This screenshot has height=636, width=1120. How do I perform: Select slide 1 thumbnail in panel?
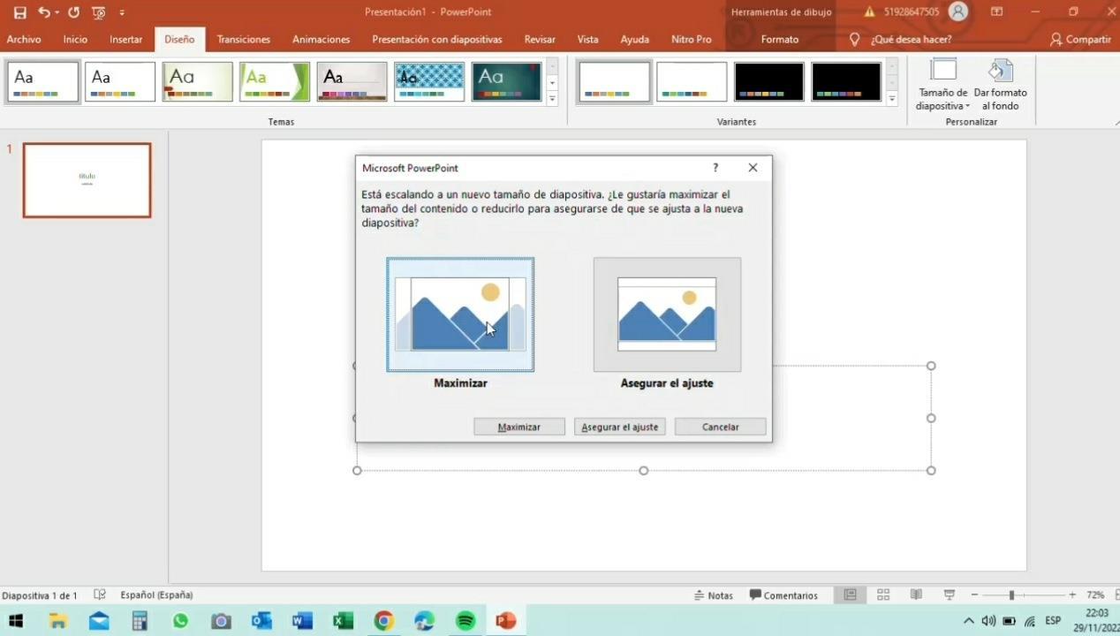(x=87, y=180)
